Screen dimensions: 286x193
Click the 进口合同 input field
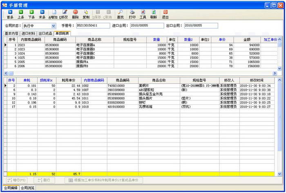[146, 26]
